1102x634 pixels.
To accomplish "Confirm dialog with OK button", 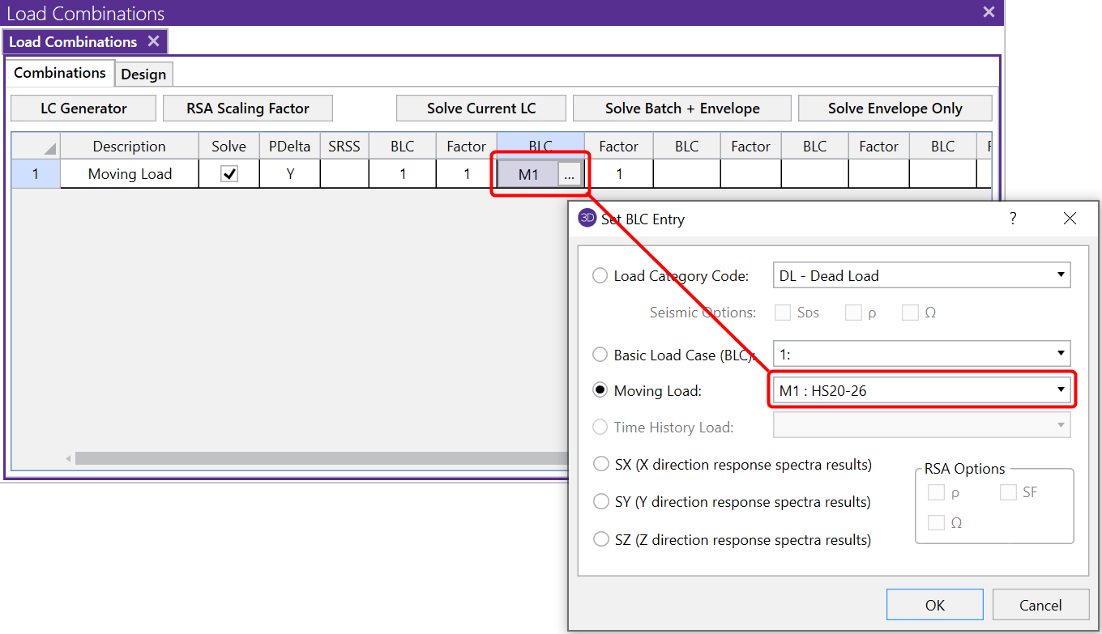I will coord(934,605).
